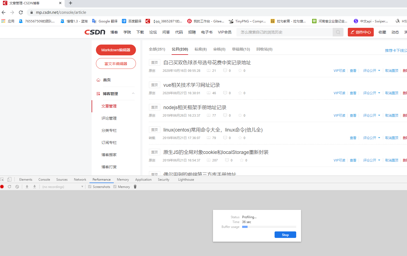The image size is (407, 256).
Task: Load a profile from disk (import icon)
Action: point(27,187)
